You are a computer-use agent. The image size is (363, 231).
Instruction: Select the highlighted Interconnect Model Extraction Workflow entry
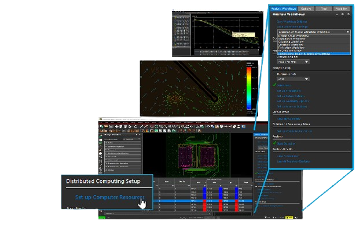point(314,53)
